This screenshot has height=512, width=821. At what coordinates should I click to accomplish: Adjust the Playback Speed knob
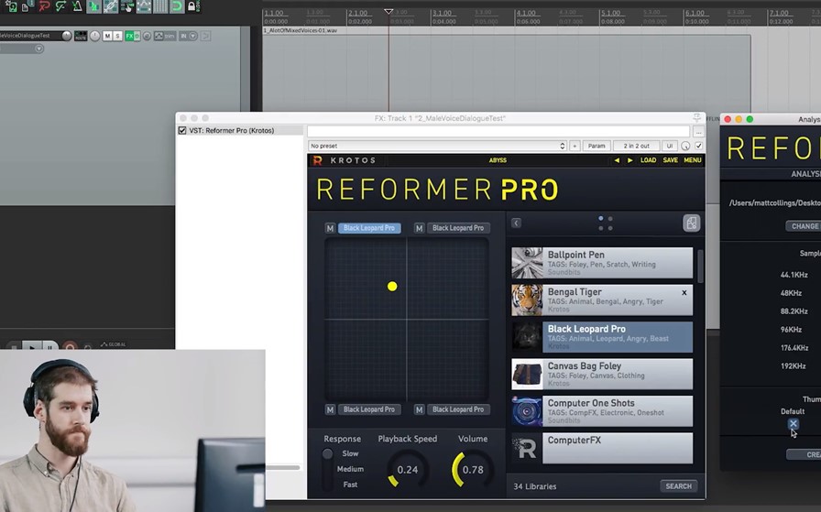pyautogui.click(x=408, y=470)
